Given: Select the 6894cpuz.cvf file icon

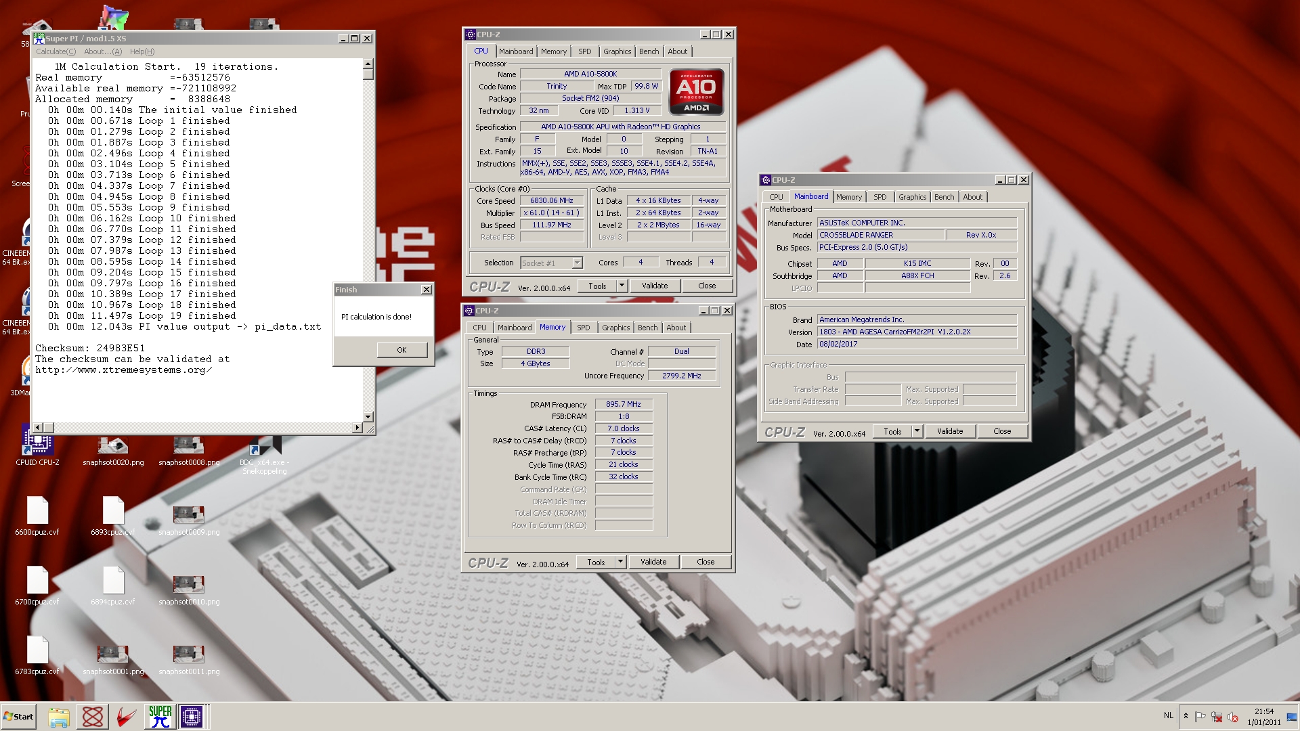Looking at the screenshot, I should point(113,585).
